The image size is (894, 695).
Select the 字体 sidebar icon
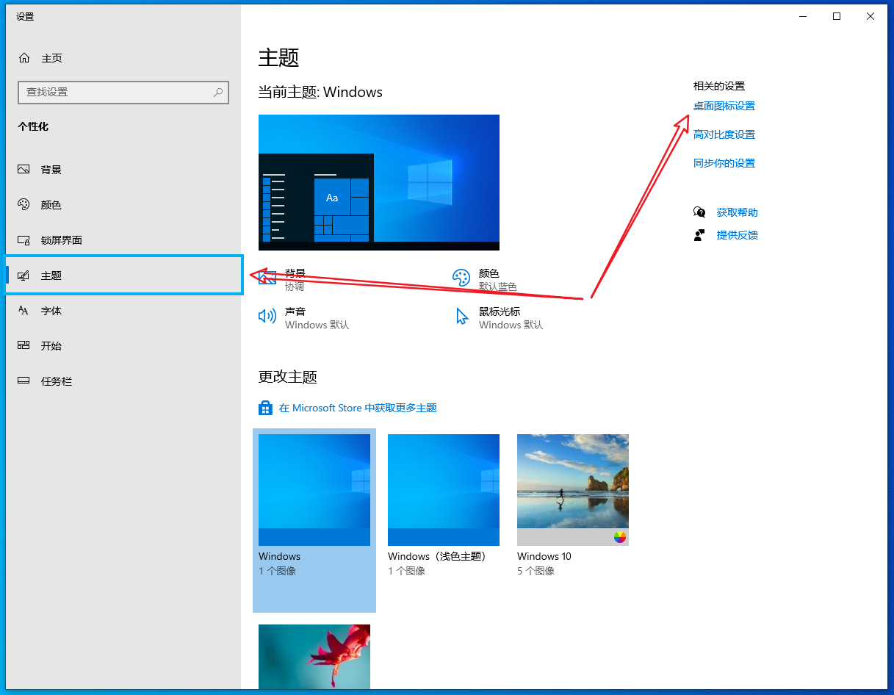[x=24, y=311]
